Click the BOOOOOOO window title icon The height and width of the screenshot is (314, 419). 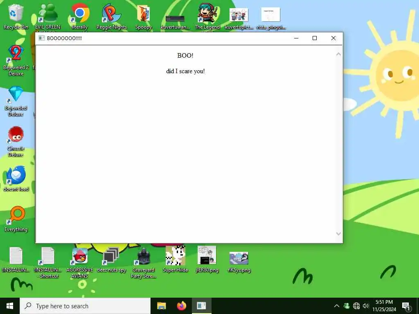41,38
